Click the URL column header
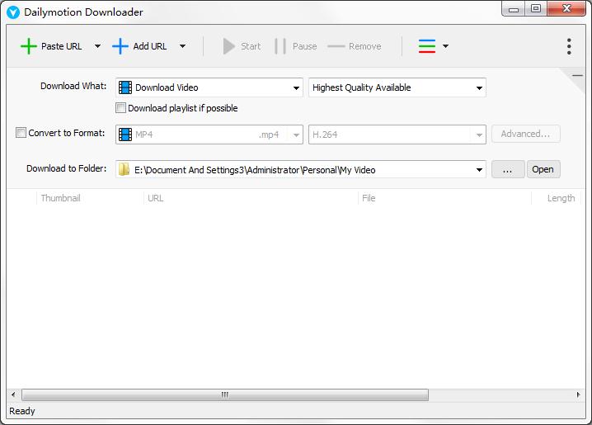 tap(155, 198)
